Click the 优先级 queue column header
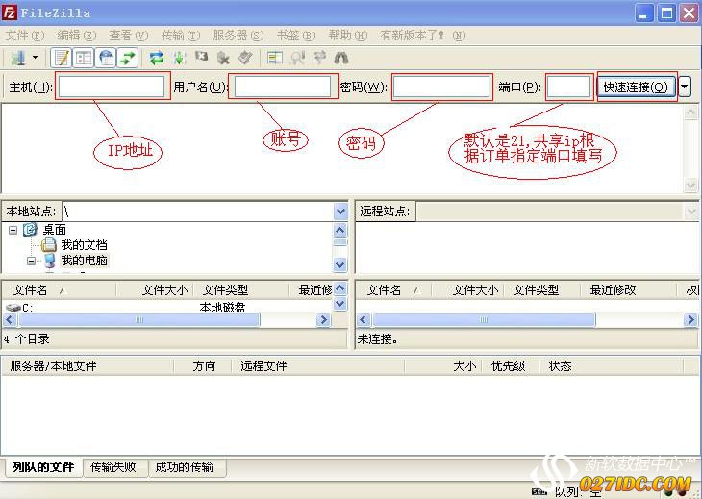 click(x=510, y=366)
